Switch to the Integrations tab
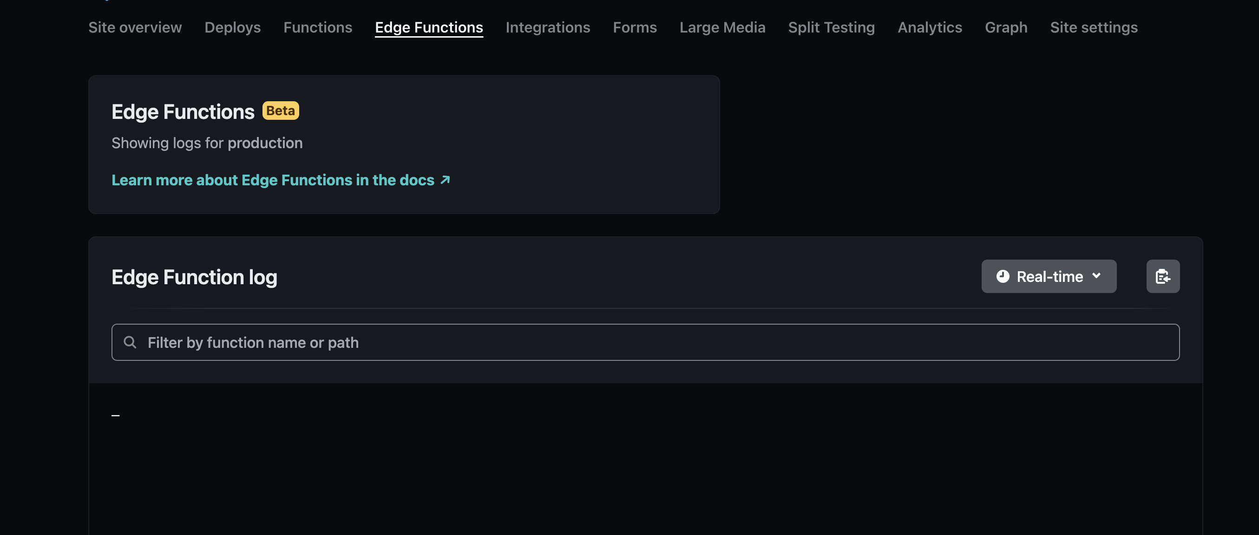Viewport: 1259px width, 535px height. (x=548, y=27)
